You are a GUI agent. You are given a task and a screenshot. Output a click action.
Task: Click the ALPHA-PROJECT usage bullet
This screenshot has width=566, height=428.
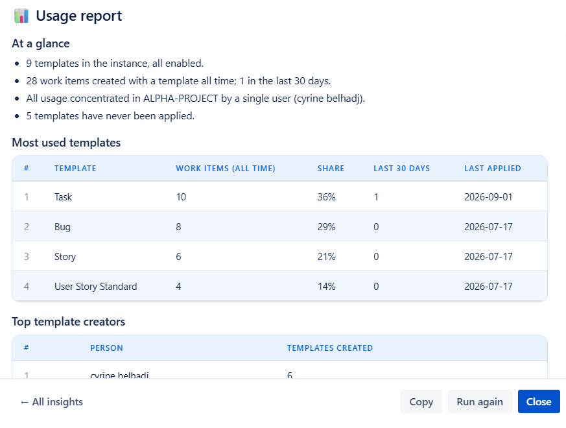(x=196, y=98)
